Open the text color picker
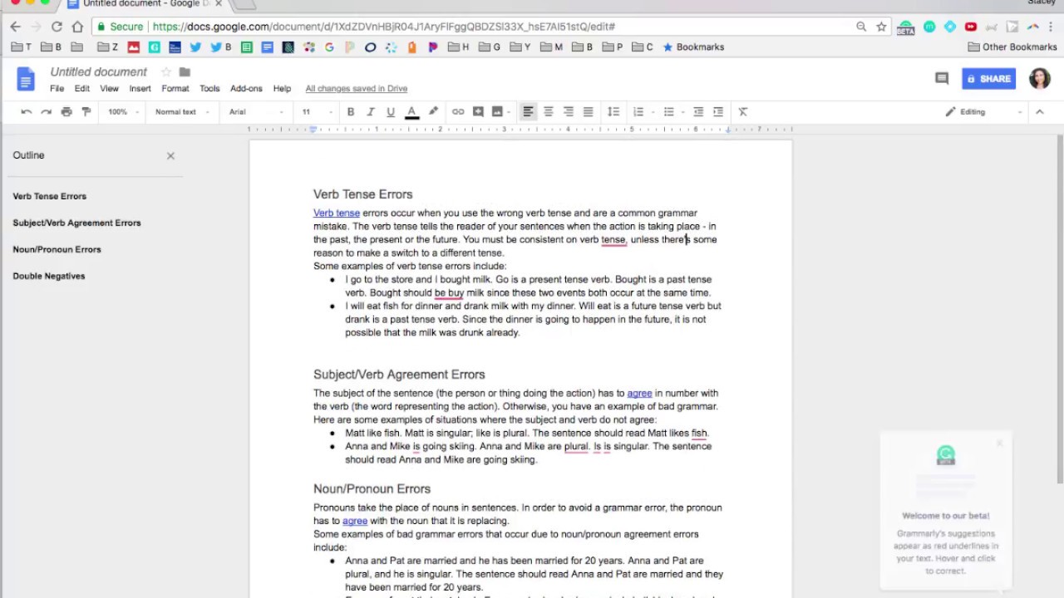 411,112
